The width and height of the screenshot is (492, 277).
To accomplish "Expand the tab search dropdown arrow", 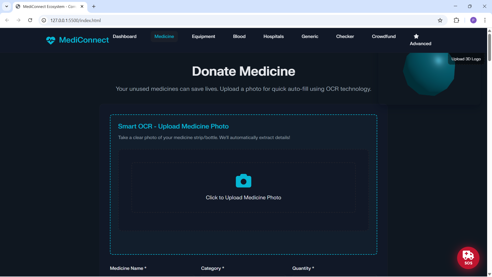I will (7, 6).
